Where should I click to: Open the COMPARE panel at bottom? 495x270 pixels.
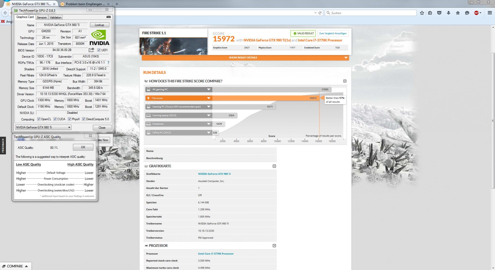click(x=15, y=266)
